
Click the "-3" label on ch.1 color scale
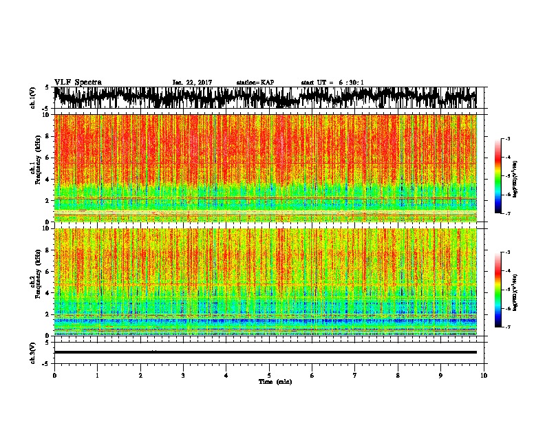click(507, 139)
